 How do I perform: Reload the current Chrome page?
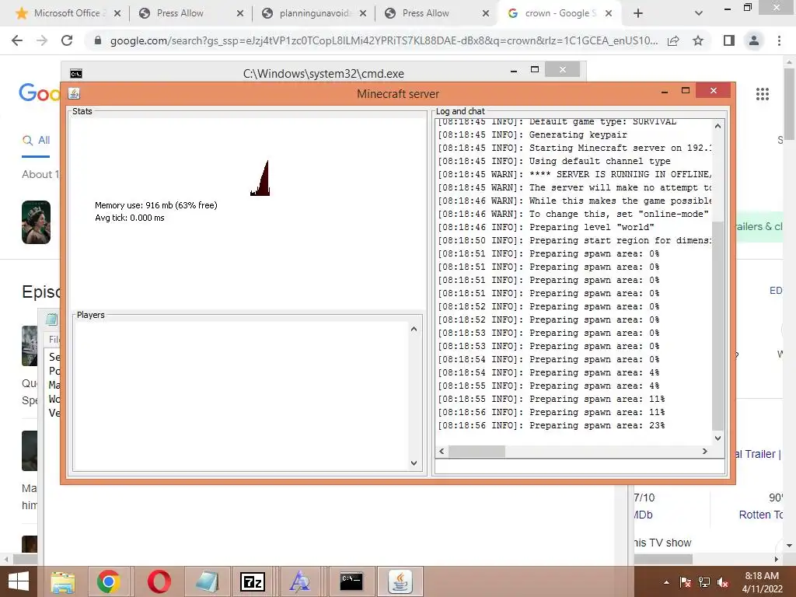(x=67, y=40)
